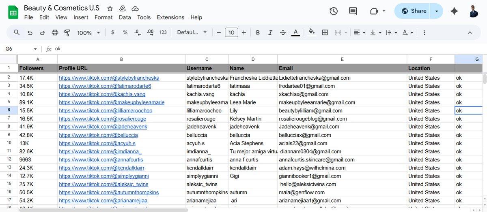Open the fill color picker
This screenshot has height=212, width=487.
tap(312, 32)
